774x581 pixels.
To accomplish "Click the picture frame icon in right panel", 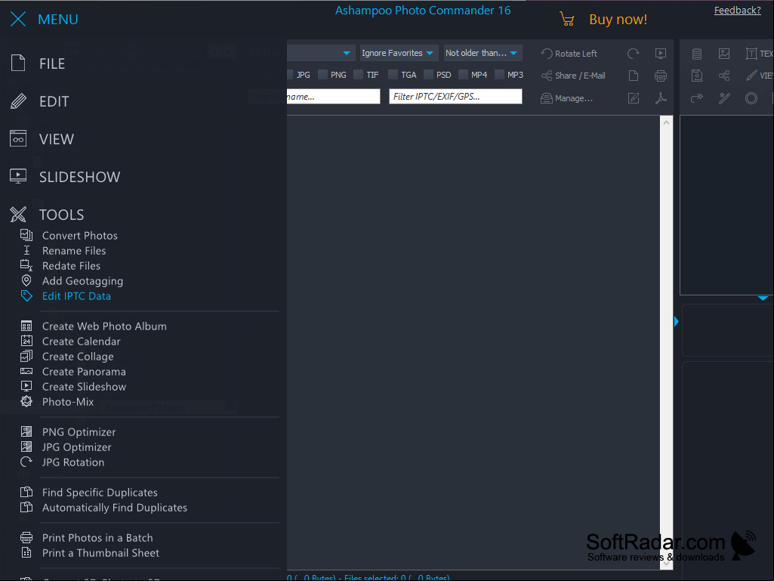I will point(724,54).
